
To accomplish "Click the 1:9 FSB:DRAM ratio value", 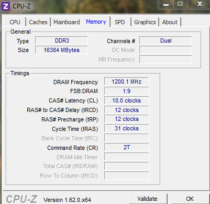I will [x=127, y=91].
